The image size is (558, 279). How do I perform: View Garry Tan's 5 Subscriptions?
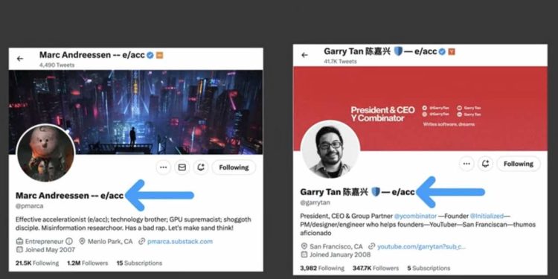tap(429, 268)
